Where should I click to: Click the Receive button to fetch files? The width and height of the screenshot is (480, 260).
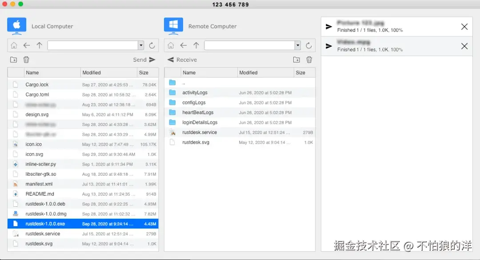click(x=183, y=59)
